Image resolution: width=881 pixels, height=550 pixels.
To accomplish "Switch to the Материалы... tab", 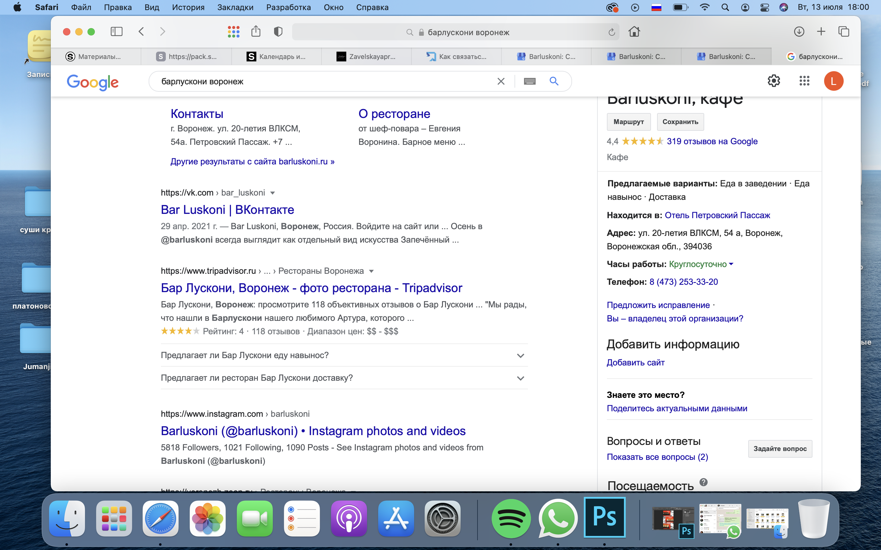I will 96,57.
